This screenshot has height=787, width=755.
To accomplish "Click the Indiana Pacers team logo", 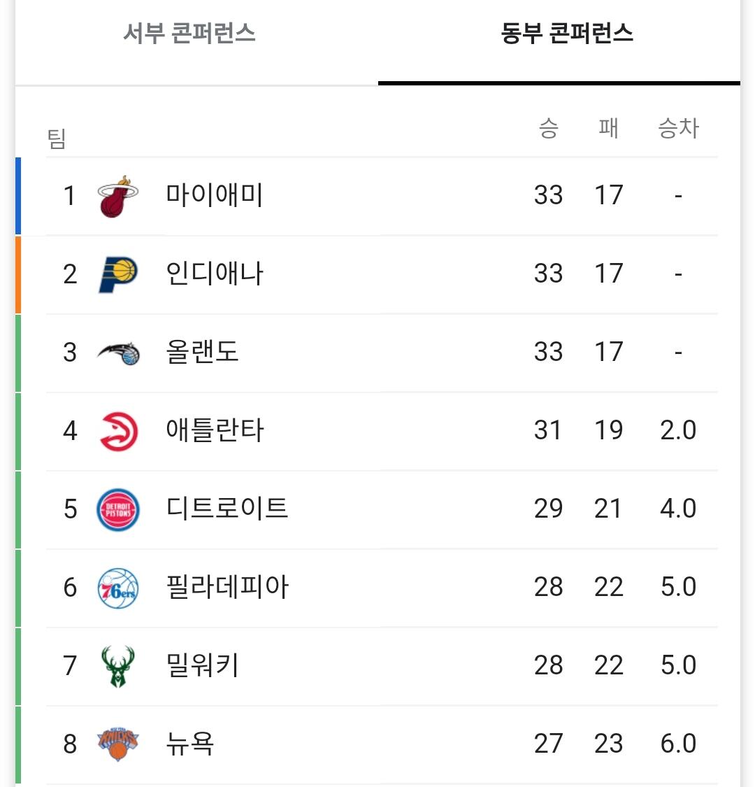I will pyautogui.click(x=117, y=274).
